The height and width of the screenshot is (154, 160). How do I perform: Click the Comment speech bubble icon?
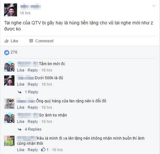(31, 41)
